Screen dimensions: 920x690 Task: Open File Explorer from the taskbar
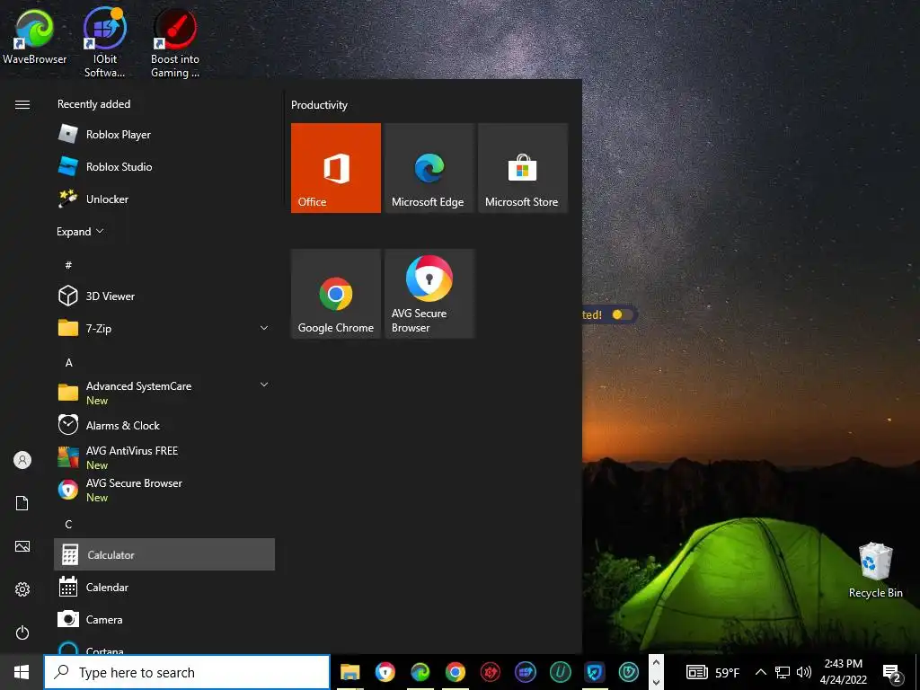click(350, 672)
